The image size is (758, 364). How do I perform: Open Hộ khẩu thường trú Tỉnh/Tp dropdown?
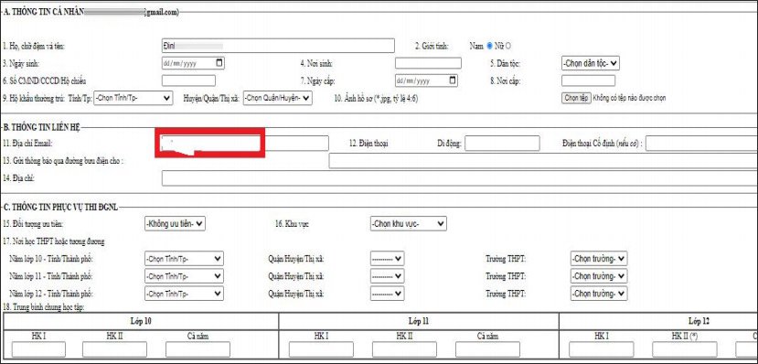coord(133,98)
